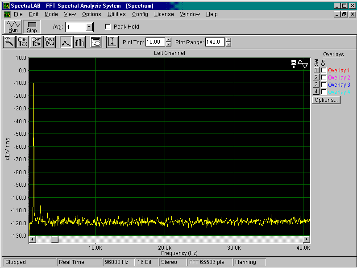Image resolution: width=357 pixels, height=268 pixels.
Task: Click the Overlays heading label
Action: 333,54
